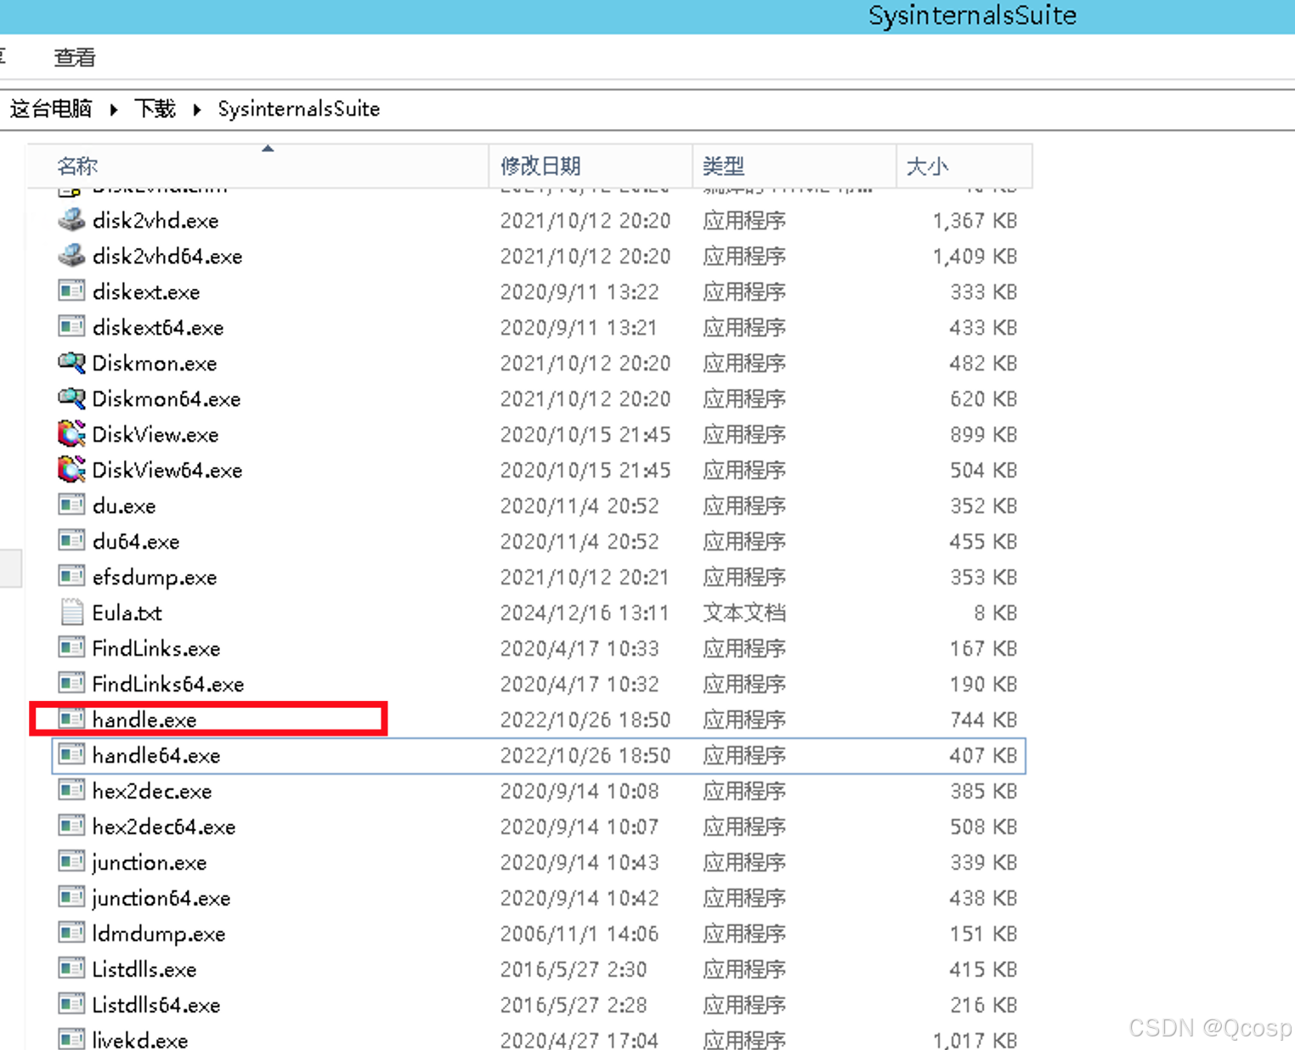Select the du.exe file icon
1295x1050 pixels.
[71, 505]
